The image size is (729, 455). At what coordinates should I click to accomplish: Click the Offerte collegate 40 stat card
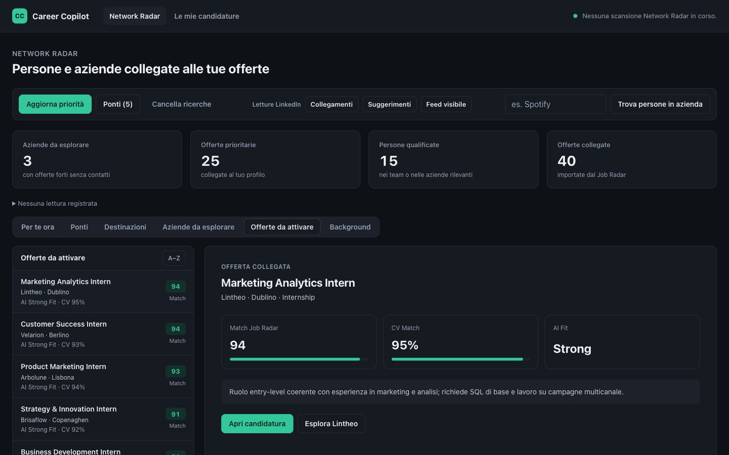pyautogui.click(x=632, y=159)
